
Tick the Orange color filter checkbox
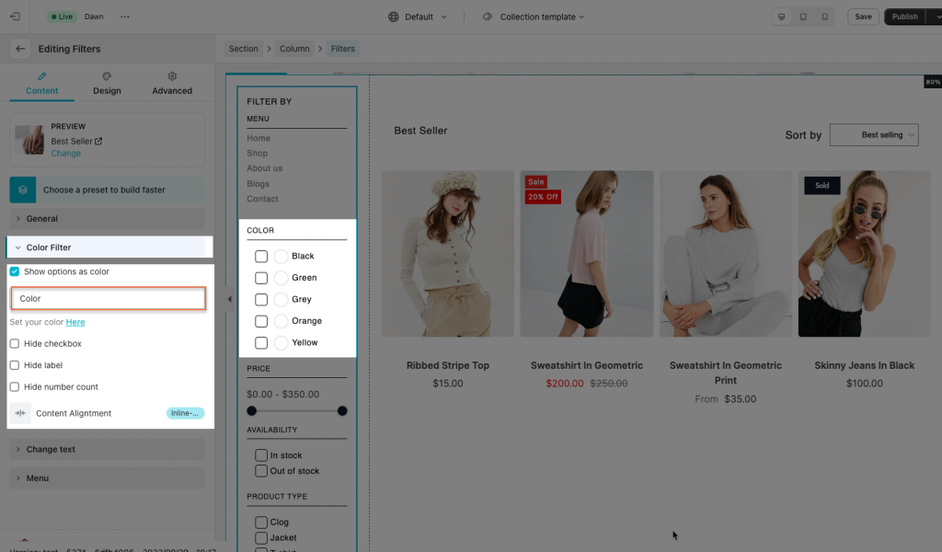[261, 321]
